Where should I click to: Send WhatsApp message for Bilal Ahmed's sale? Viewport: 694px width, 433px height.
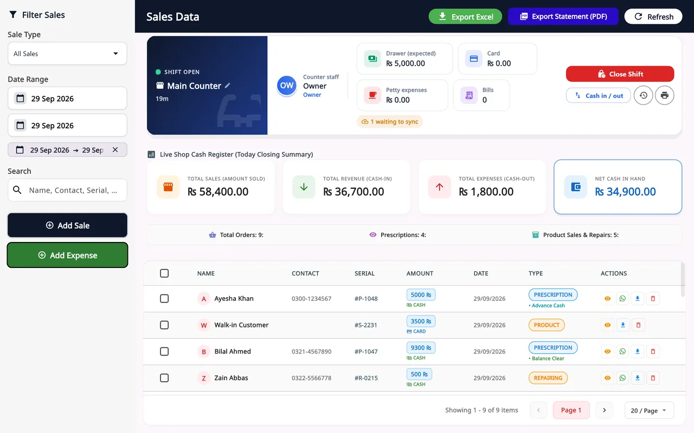(x=622, y=351)
